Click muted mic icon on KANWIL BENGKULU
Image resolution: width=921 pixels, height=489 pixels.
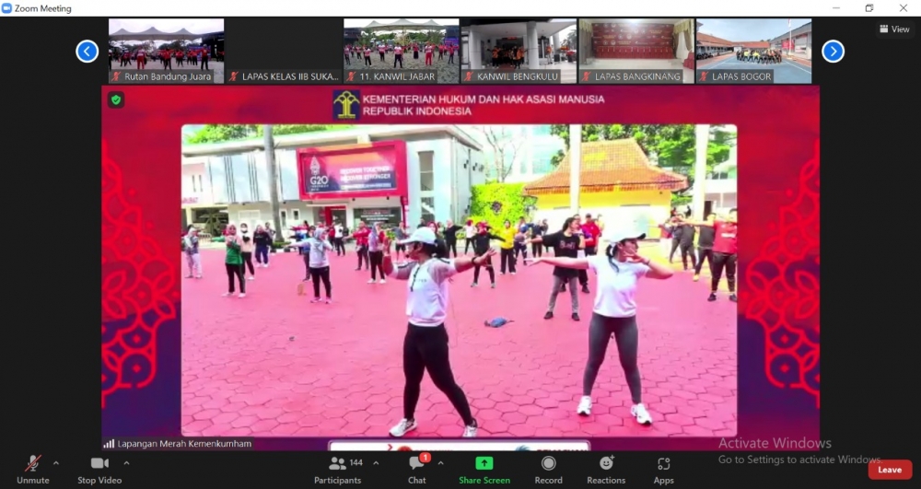469,76
